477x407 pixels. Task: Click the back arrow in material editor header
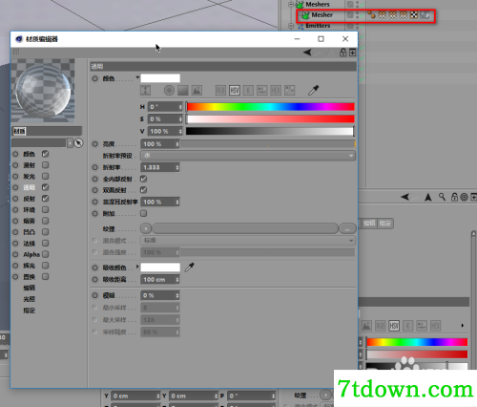pos(307,53)
